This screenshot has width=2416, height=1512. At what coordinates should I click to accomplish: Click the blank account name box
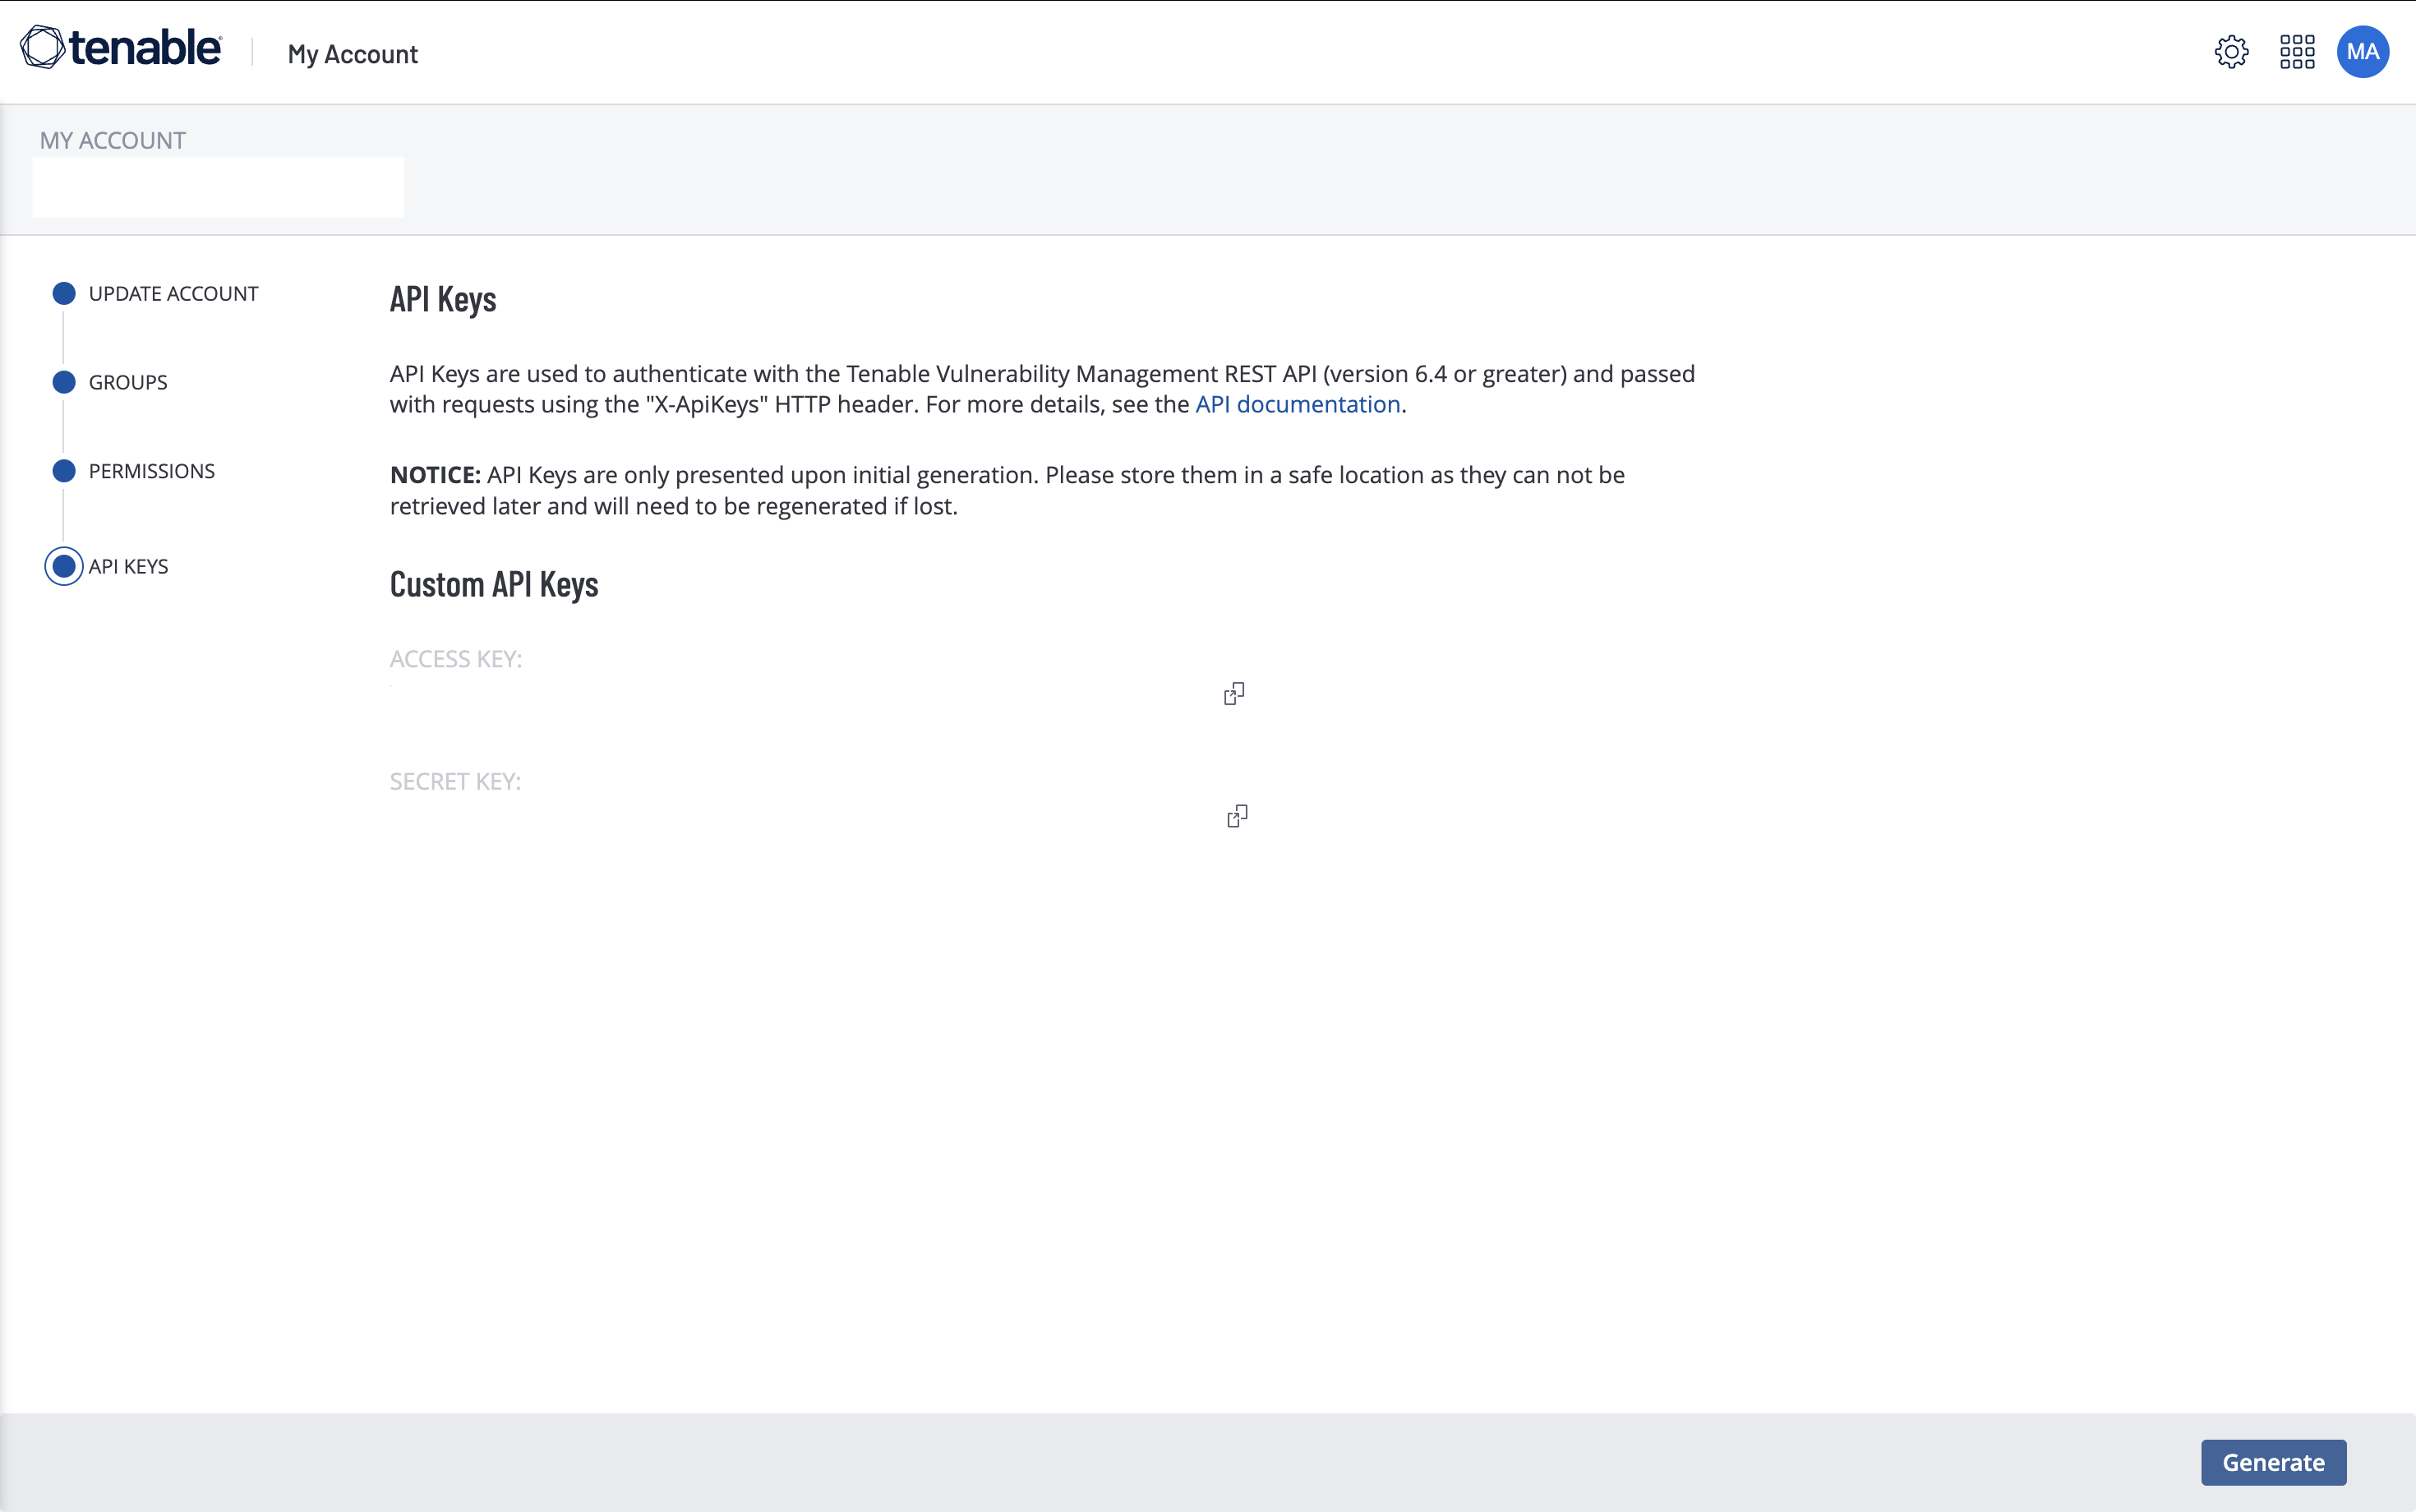pyautogui.click(x=218, y=187)
